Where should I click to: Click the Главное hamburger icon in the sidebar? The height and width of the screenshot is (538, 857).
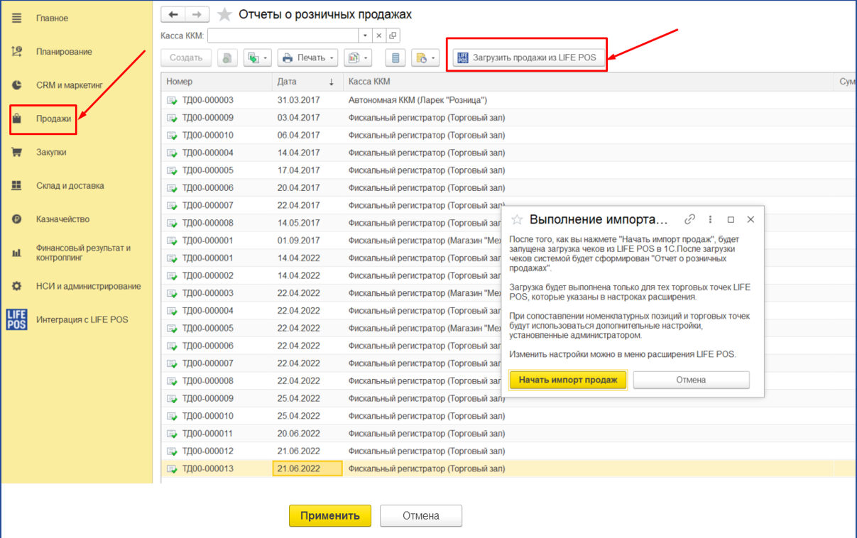click(x=17, y=18)
